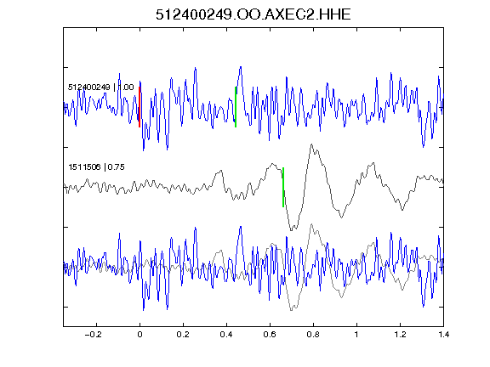Click the x-axis tick label 1.4
490x367 pixels.
click(x=443, y=335)
